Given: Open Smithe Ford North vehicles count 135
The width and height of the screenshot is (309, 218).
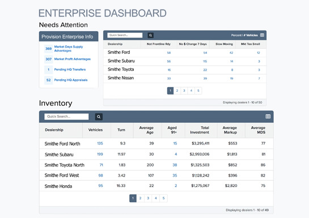Looking at the screenshot, I should [100, 143].
